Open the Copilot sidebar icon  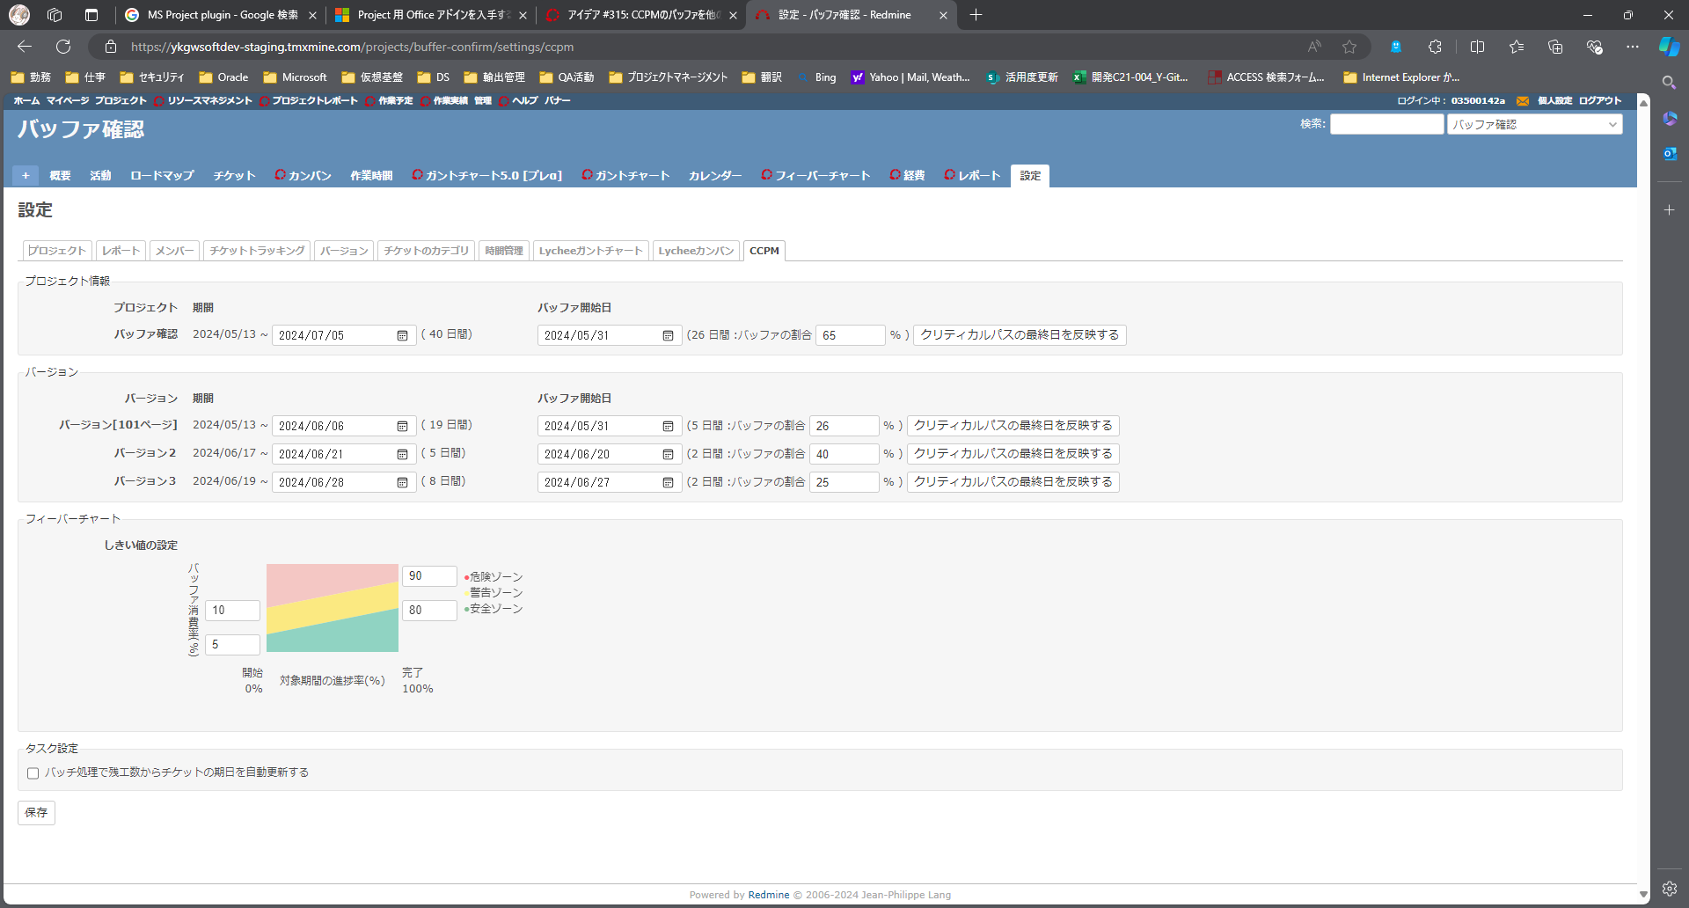[1669, 47]
